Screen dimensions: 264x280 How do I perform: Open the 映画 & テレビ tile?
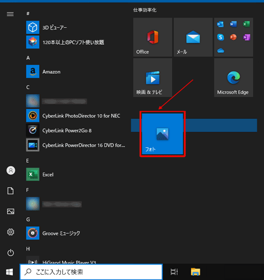153,77
